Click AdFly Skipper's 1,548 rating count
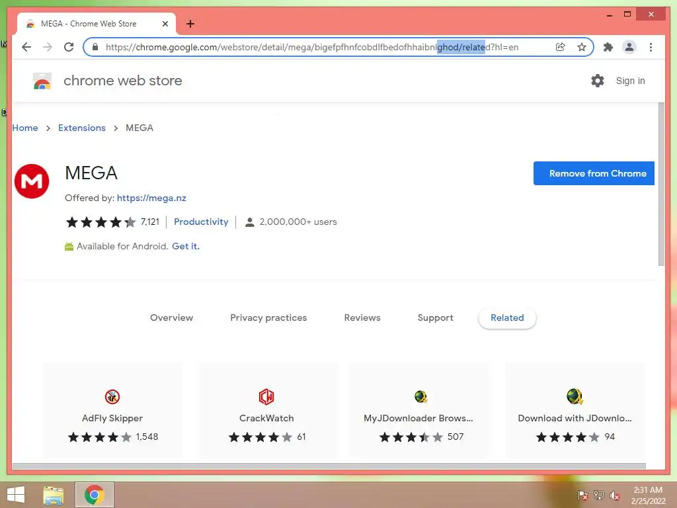This screenshot has width=677, height=508. 147,437
